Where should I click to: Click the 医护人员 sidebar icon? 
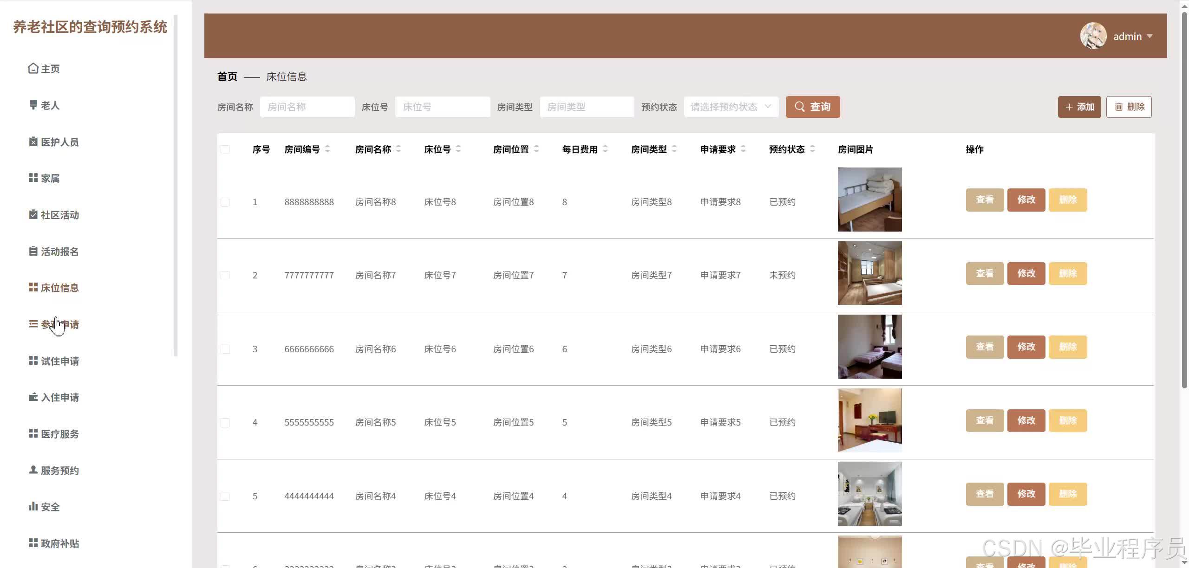click(x=33, y=142)
